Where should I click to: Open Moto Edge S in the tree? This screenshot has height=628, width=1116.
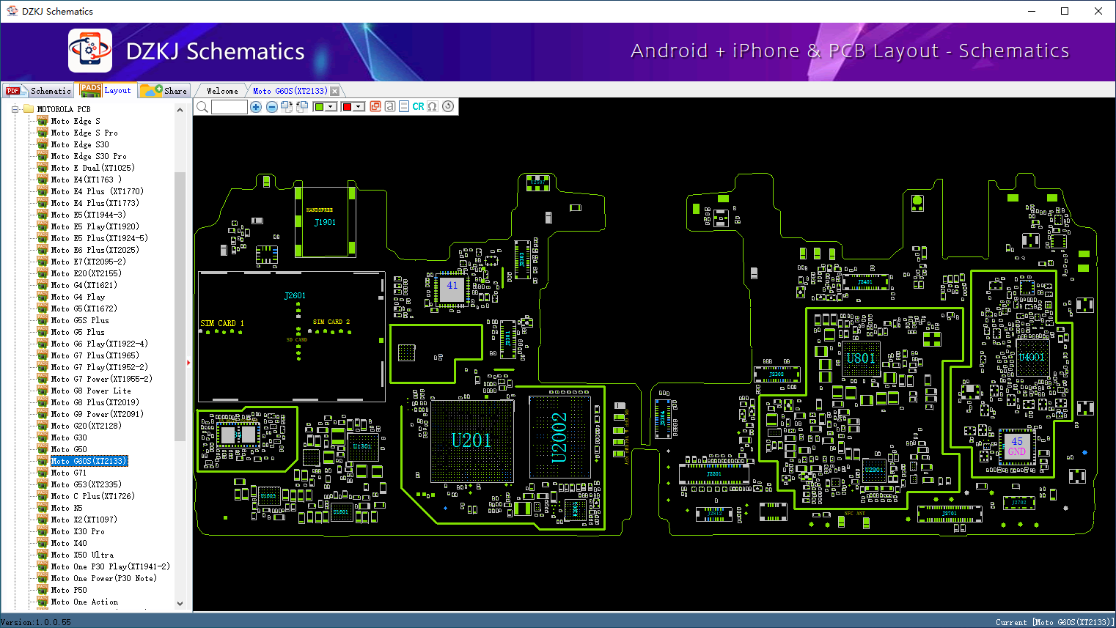tap(76, 121)
